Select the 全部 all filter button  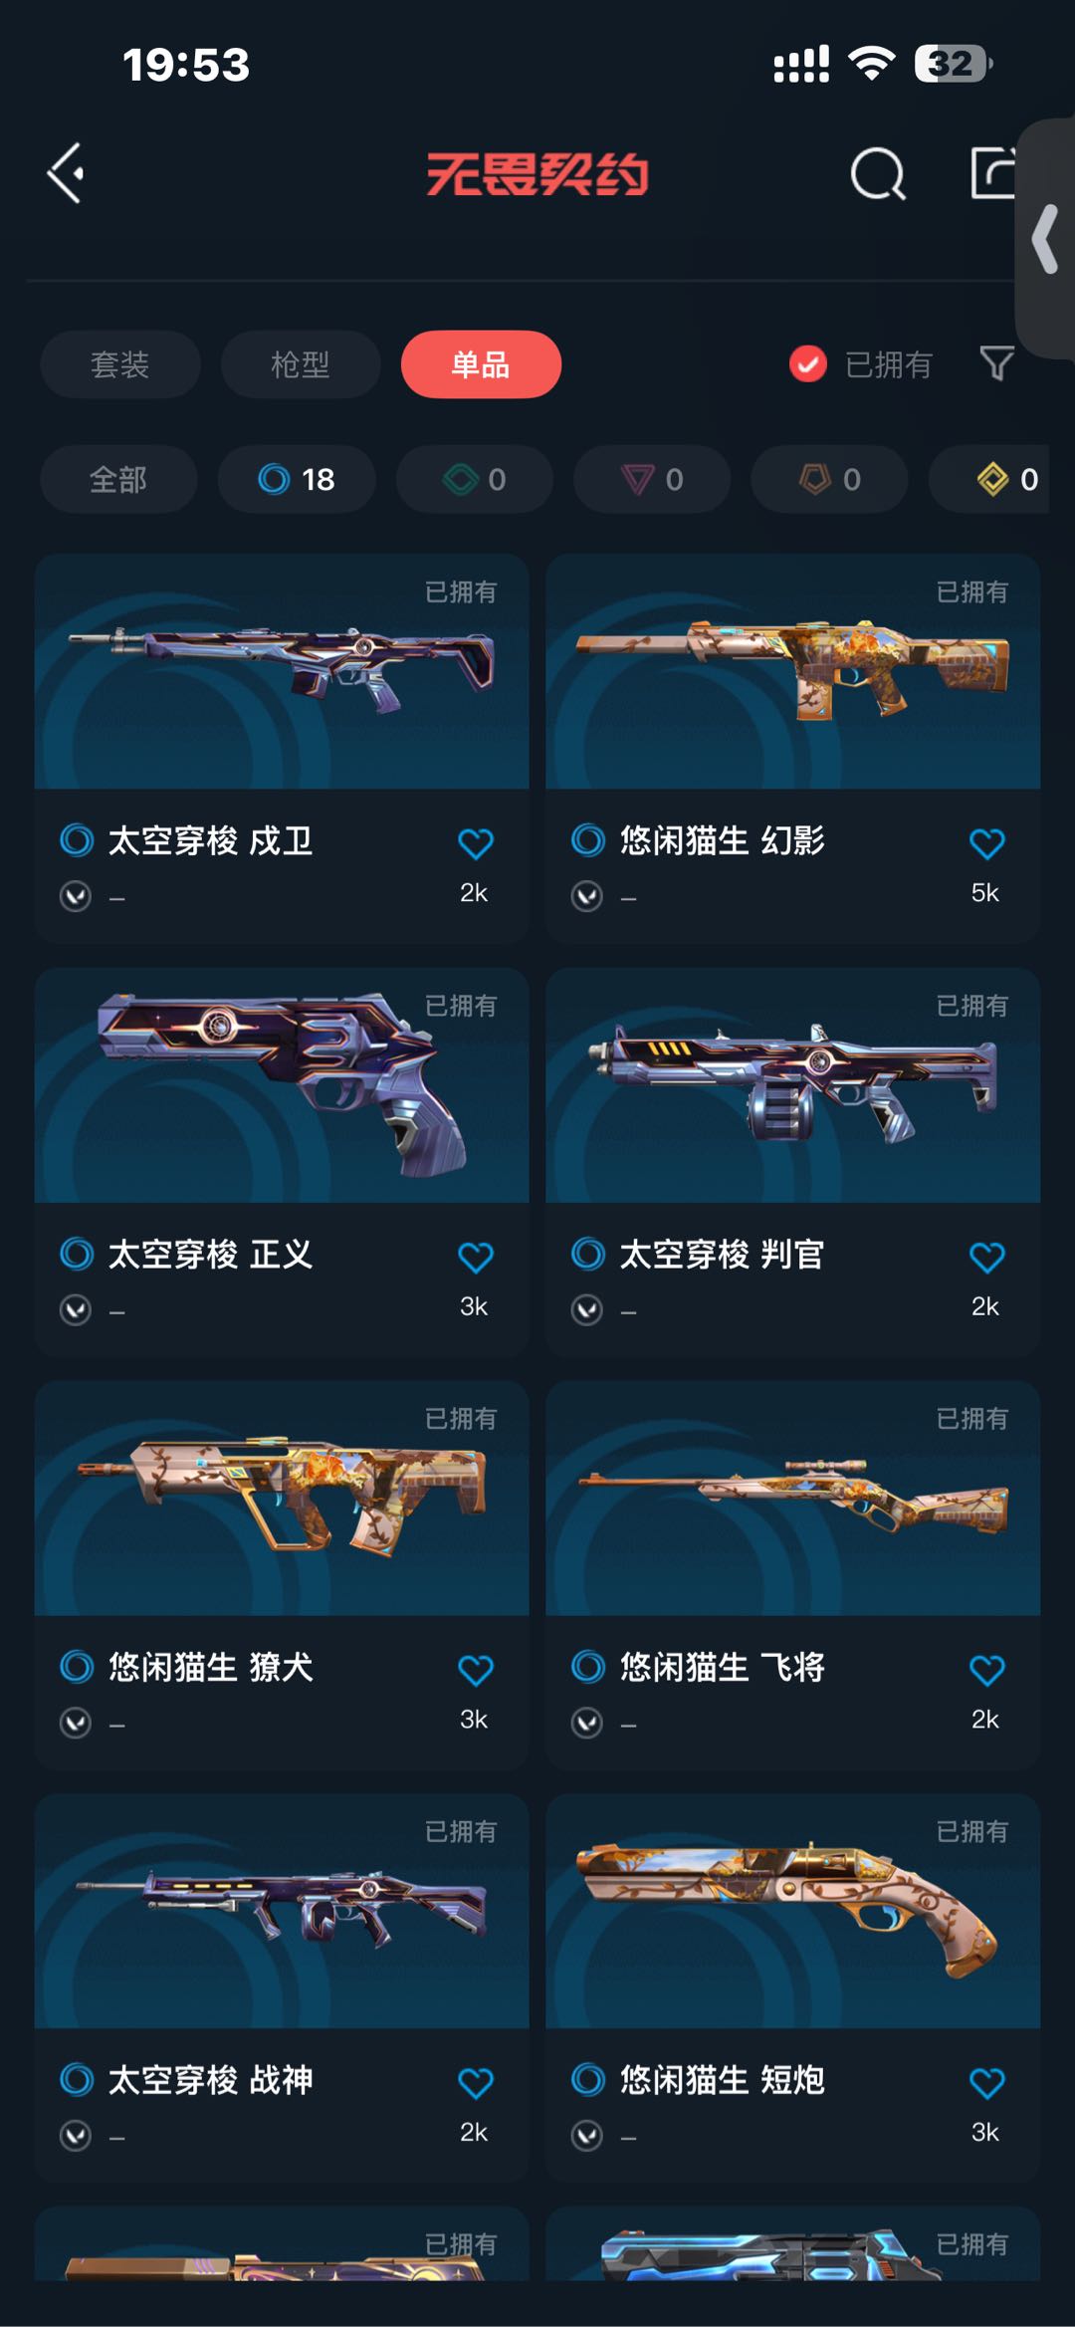tap(118, 479)
